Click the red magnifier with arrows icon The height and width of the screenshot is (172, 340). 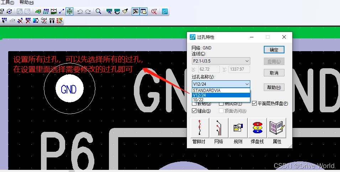(154, 11)
